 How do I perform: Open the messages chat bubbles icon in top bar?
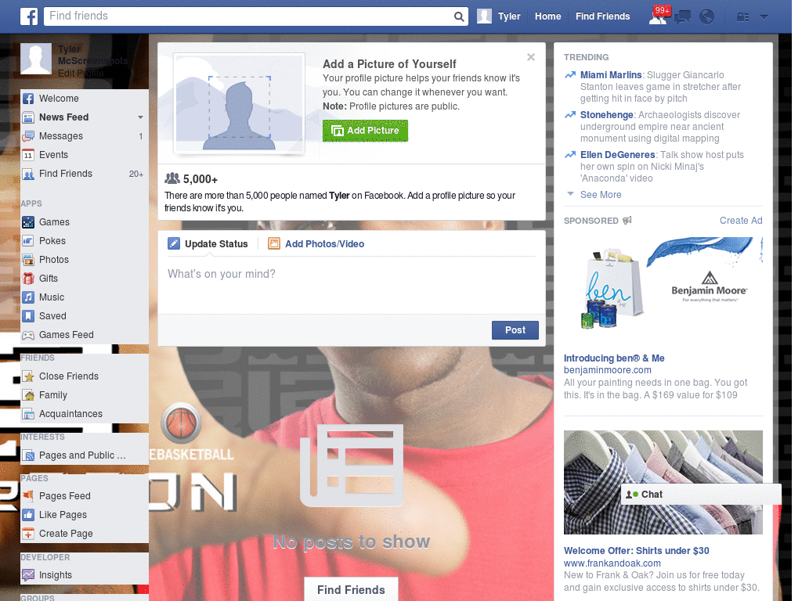click(x=682, y=17)
